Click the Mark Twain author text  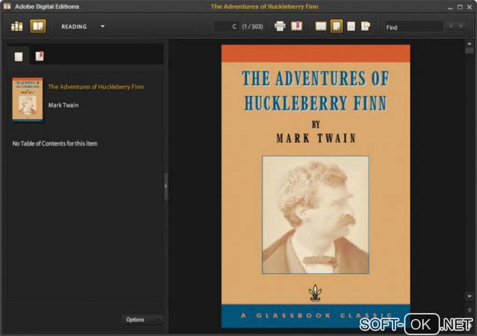click(x=63, y=105)
